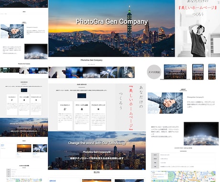The height and width of the screenshot is (182, 220).
Task: Select the smartphone device mockup
Action: coord(212,72)
